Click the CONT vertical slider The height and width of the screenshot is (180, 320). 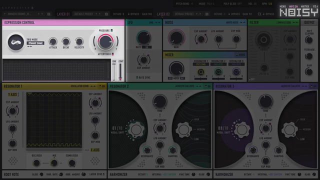(120, 72)
